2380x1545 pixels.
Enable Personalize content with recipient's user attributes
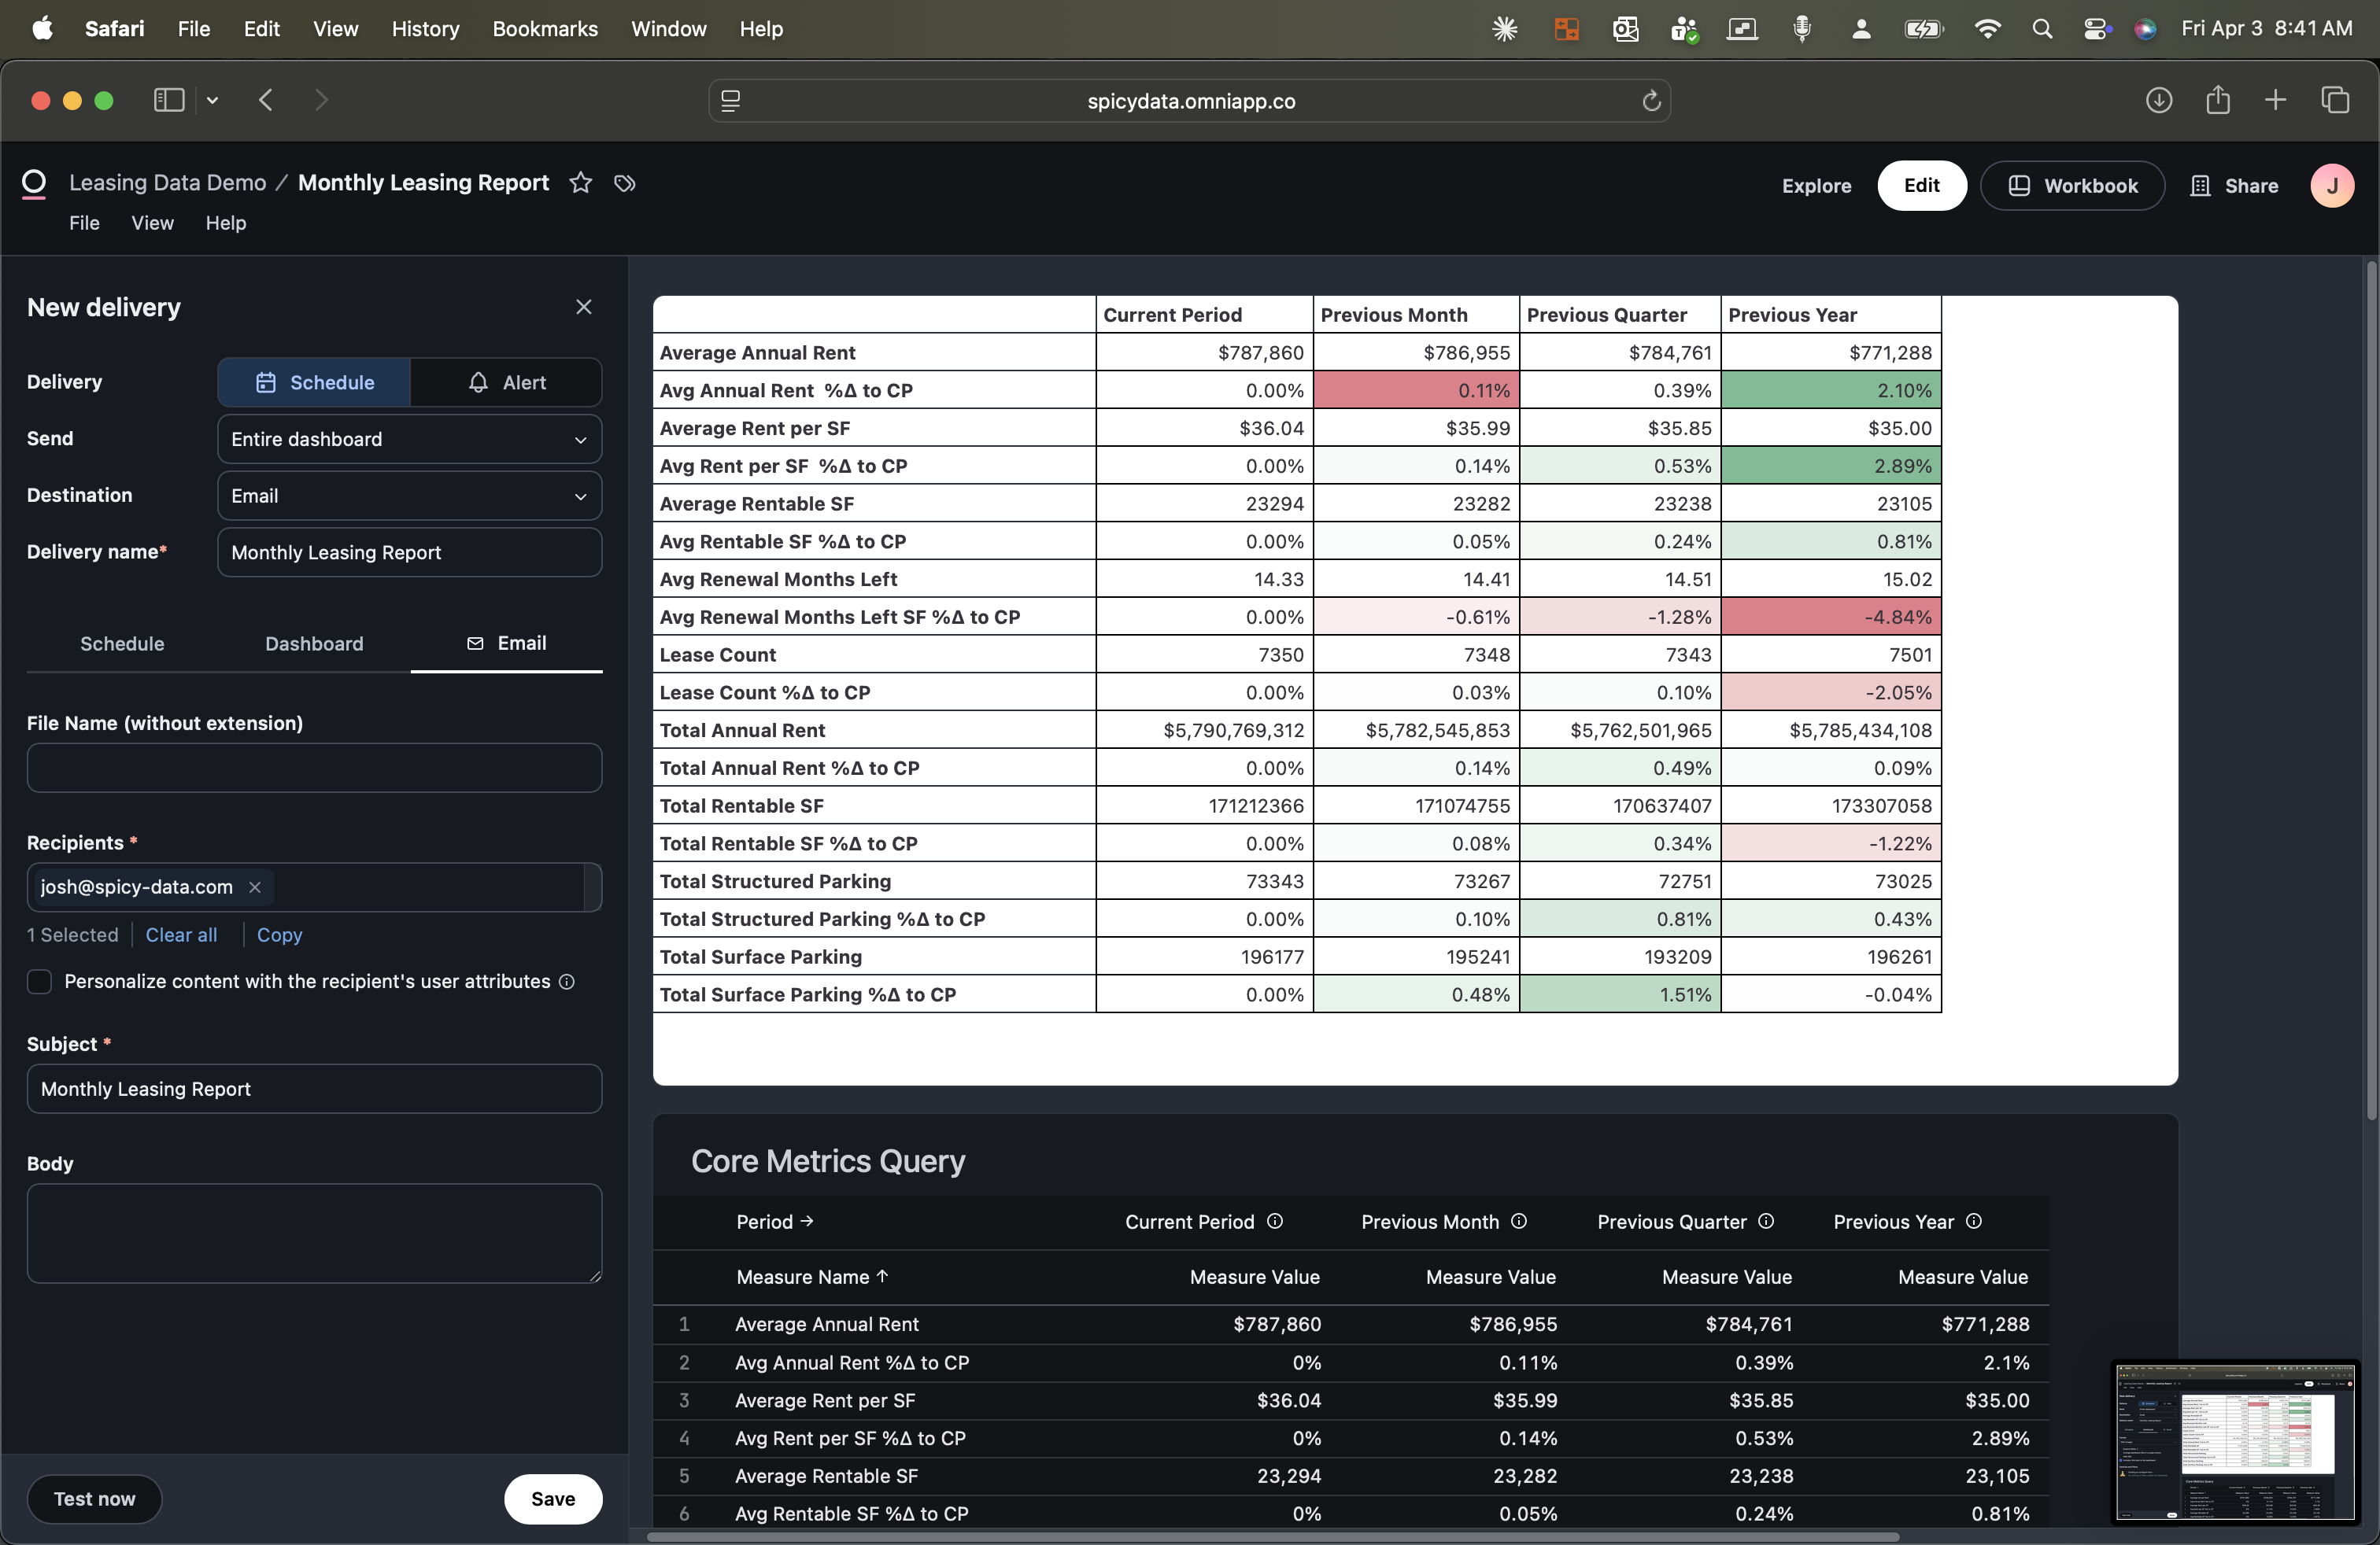(40, 983)
